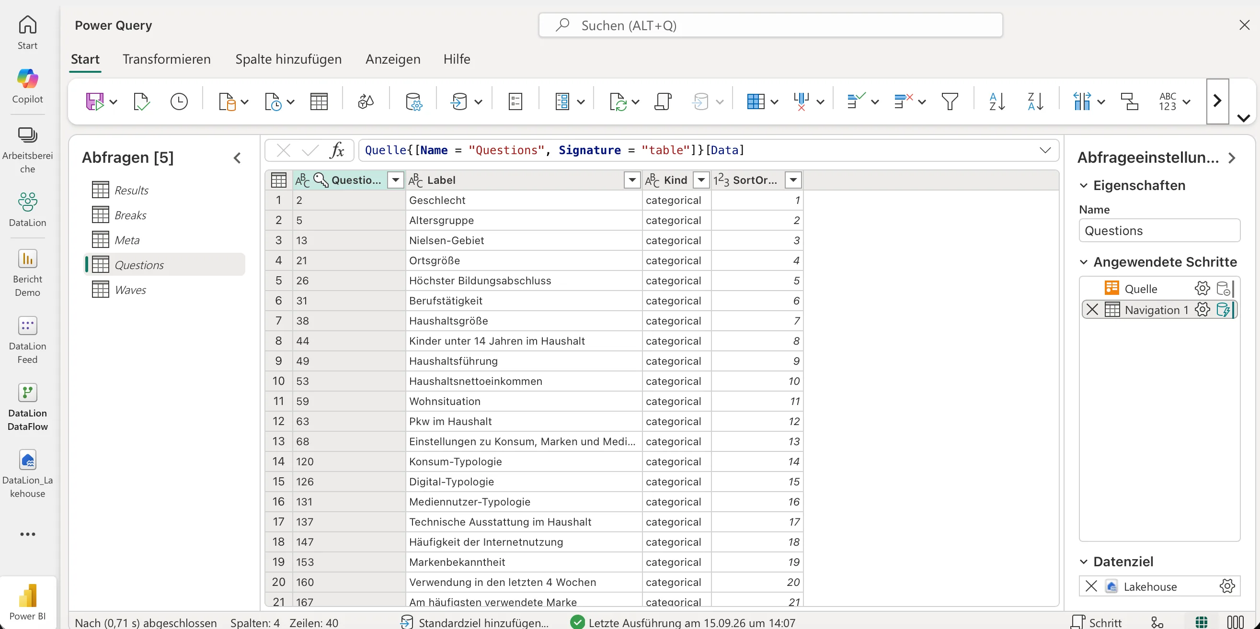Image resolution: width=1260 pixels, height=629 pixels.
Task: Click the remove columns icon
Action: tap(801, 101)
